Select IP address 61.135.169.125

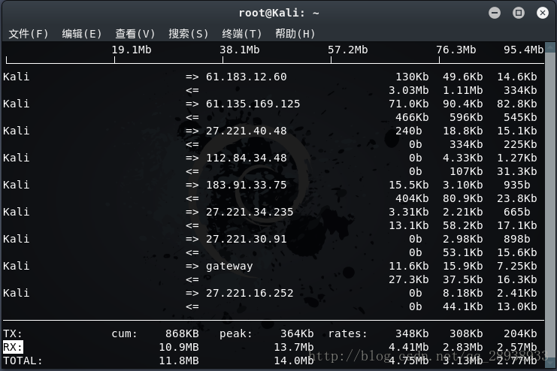253,104
